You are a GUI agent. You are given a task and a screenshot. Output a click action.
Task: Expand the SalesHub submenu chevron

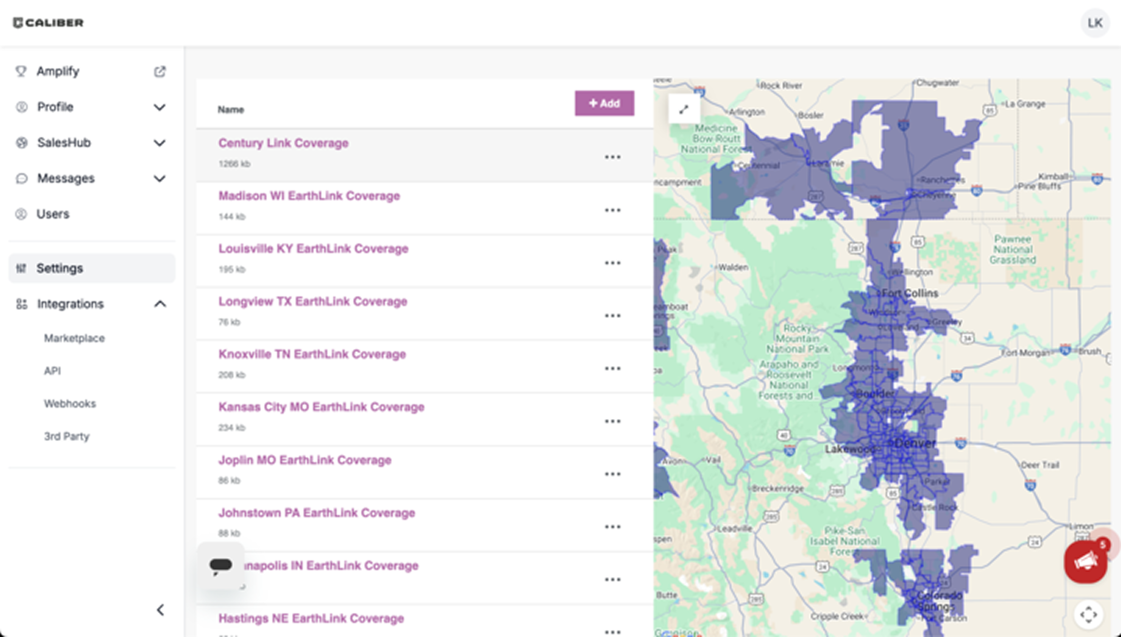point(160,143)
